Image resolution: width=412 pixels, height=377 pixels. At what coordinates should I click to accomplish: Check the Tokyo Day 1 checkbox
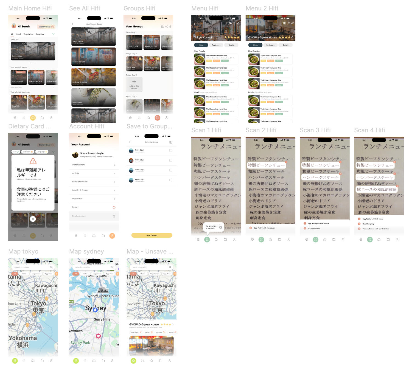pos(171,151)
